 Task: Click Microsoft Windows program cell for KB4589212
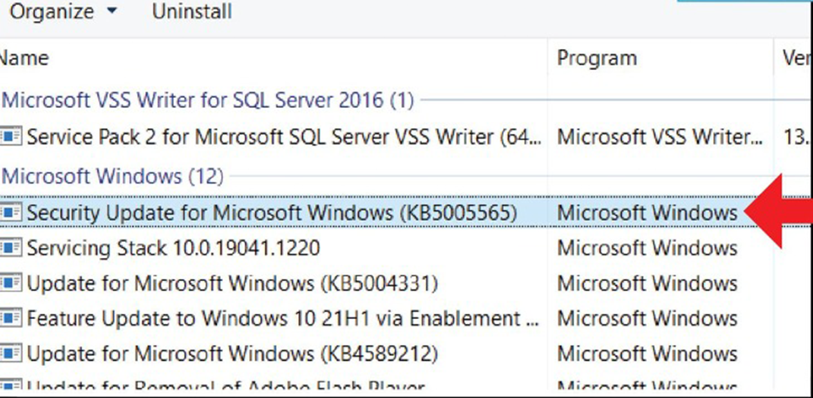[647, 354]
